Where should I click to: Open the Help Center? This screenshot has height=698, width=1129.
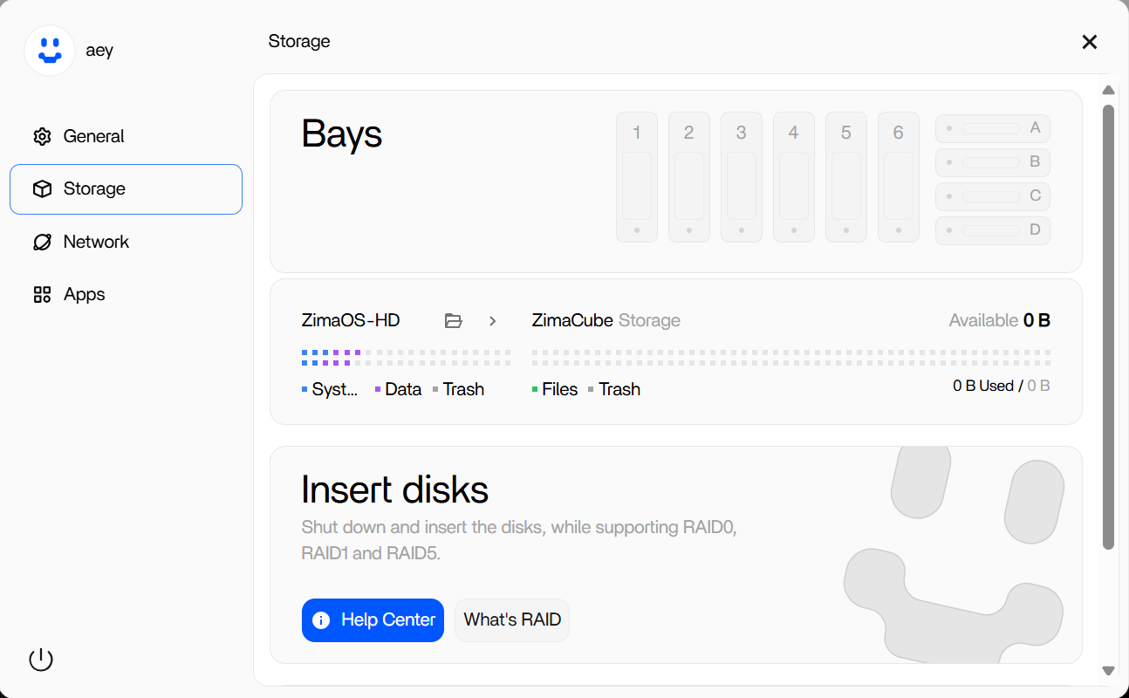(x=373, y=620)
